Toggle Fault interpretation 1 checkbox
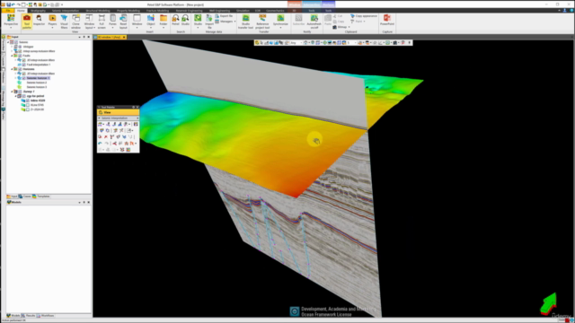 point(24,65)
